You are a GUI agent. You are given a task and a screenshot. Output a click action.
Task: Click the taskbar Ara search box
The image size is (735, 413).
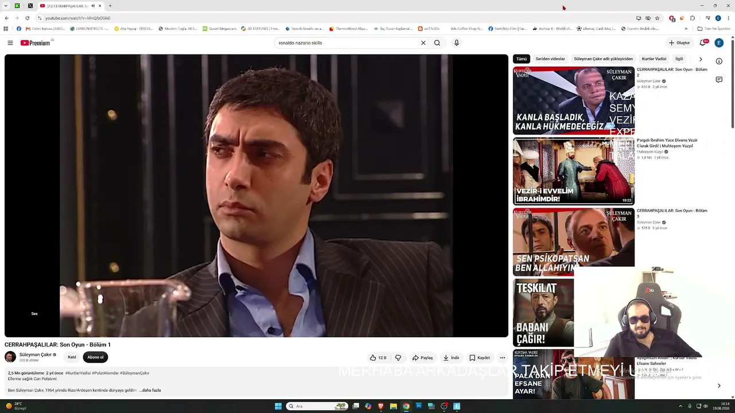coord(318,406)
